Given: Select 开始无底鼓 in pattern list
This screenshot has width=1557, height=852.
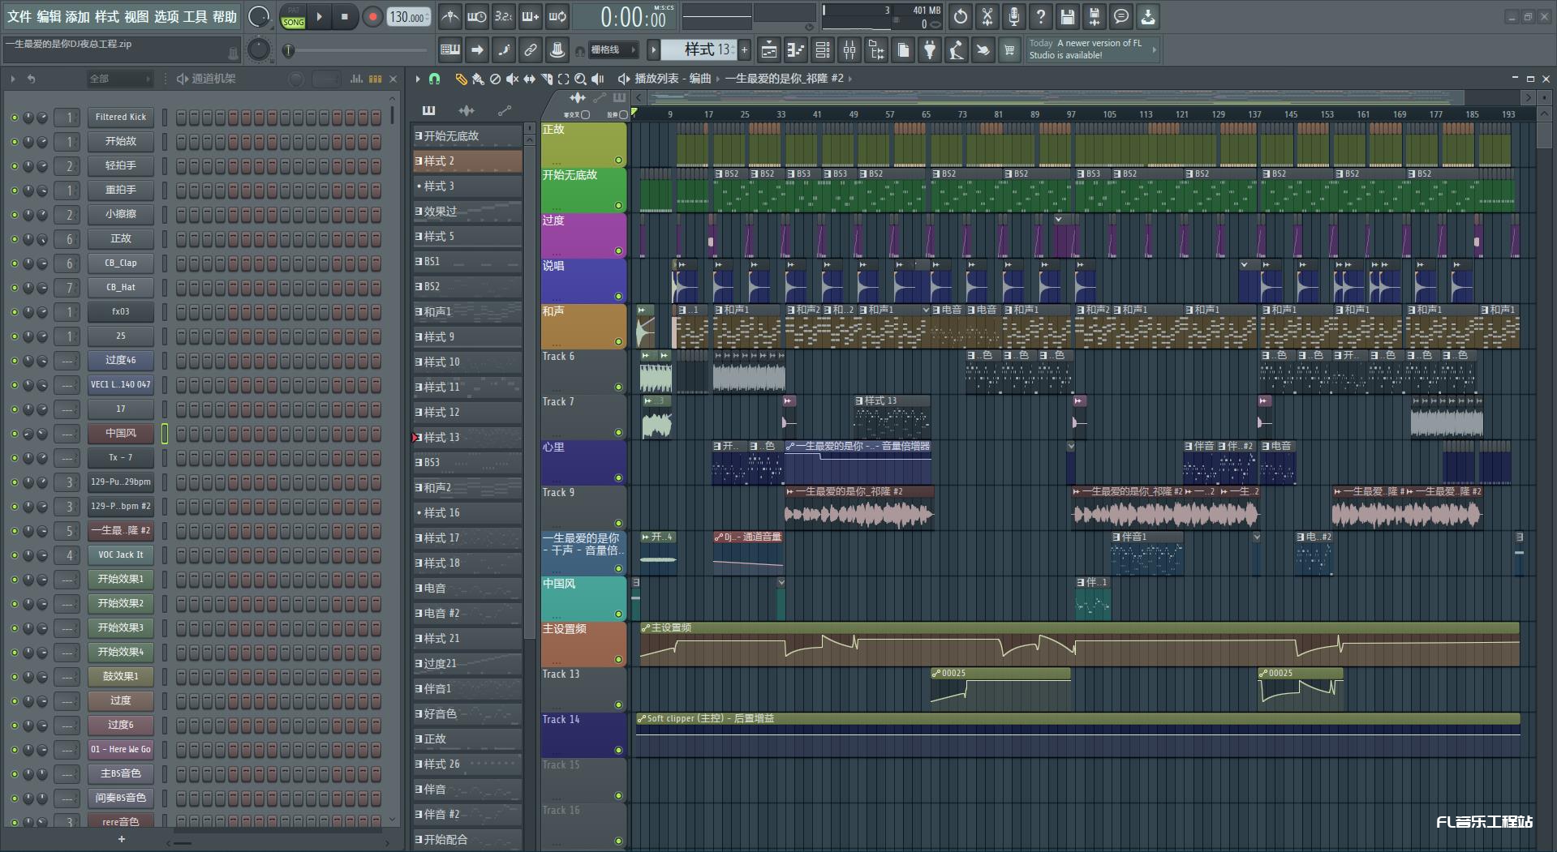Looking at the screenshot, I should click(x=467, y=136).
